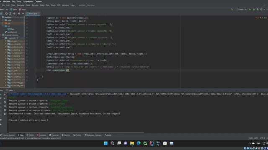
Task: Expand the .idea folder
Action: 3,20
